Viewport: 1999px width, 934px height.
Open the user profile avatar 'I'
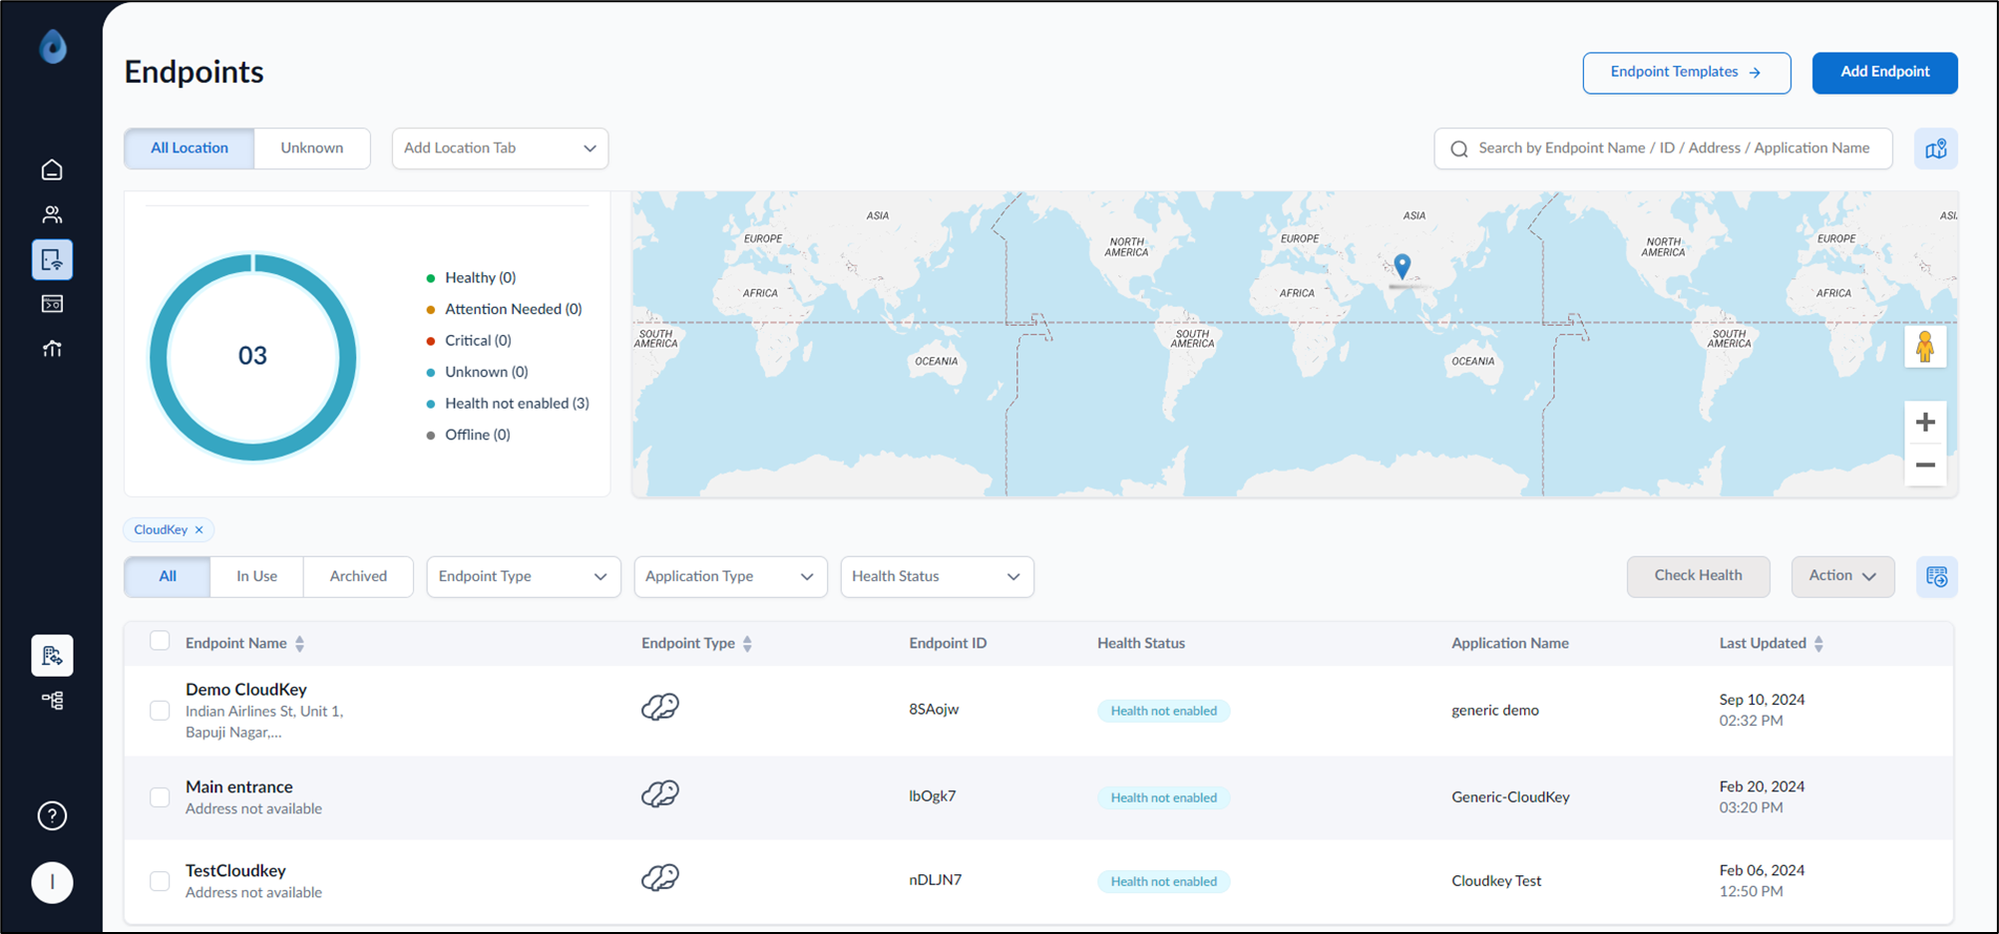click(52, 882)
